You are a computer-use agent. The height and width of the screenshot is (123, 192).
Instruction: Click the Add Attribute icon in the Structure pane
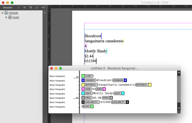[x=31, y=8]
